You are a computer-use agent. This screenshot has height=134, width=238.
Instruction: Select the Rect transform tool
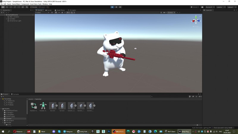(x=19, y=7)
